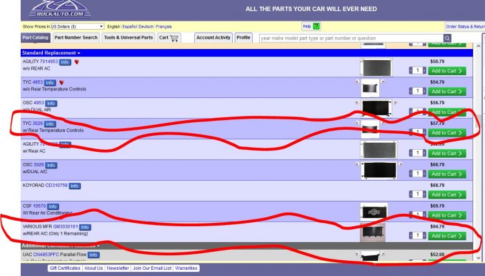Open the Gift Certificates footer link
This screenshot has height=276, width=485.
[x=65, y=268]
